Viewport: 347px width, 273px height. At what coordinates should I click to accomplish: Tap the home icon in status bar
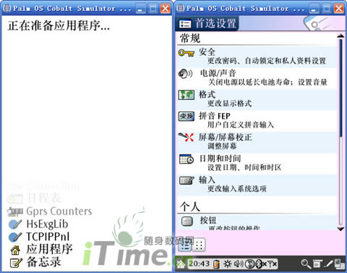pos(180,264)
